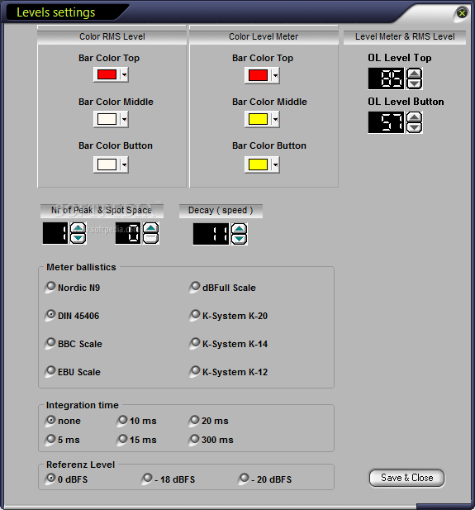Open RMS Bar Color Middle dropdown arrow
475x510 pixels.
pyautogui.click(x=124, y=119)
